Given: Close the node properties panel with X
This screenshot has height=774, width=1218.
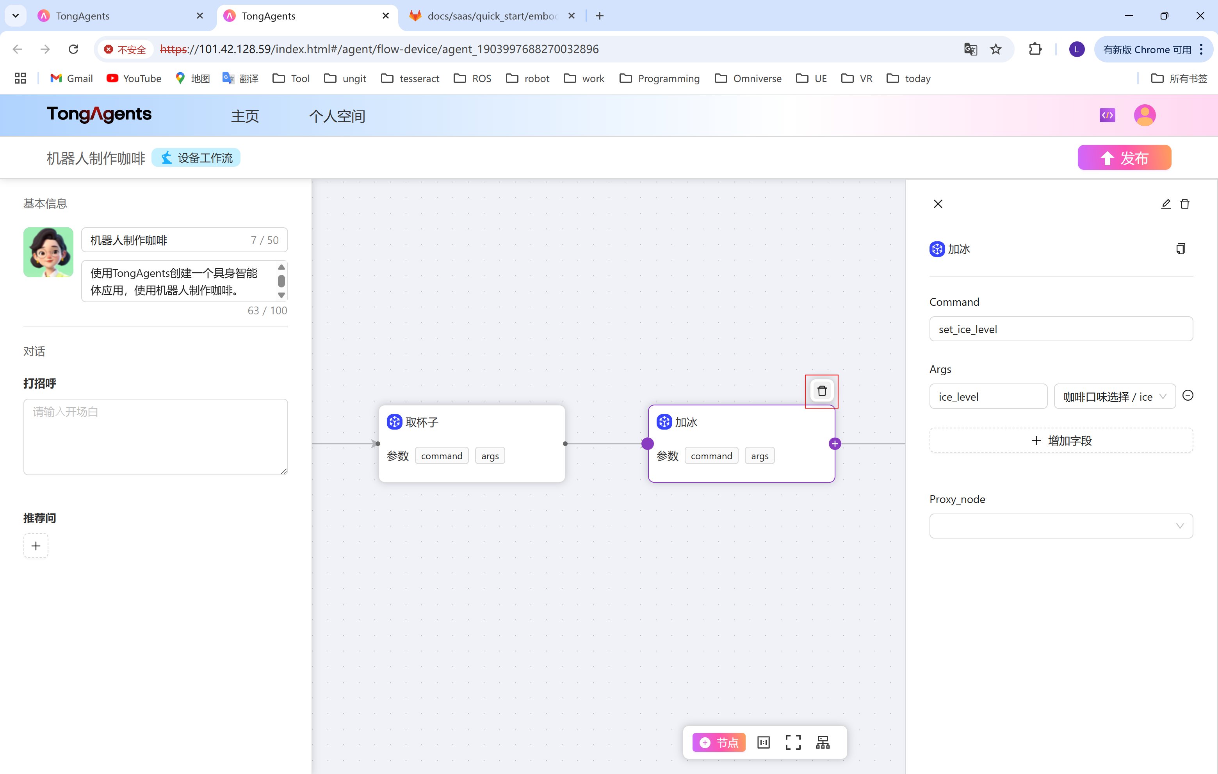Looking at the screenshot, I should click(x=938, y=204).
